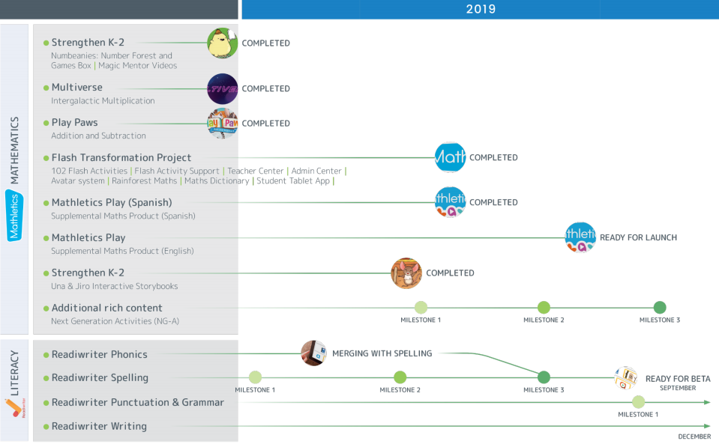Select Milestone 2 dot on Additional rich content

point(544,308)
